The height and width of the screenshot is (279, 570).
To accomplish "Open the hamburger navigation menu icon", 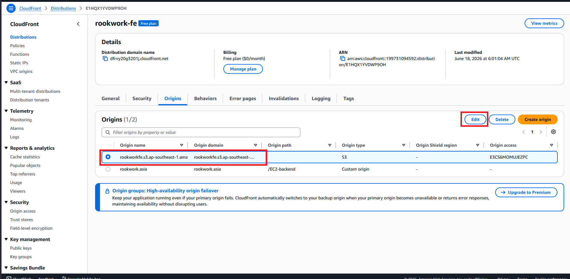I will (11, 8).
